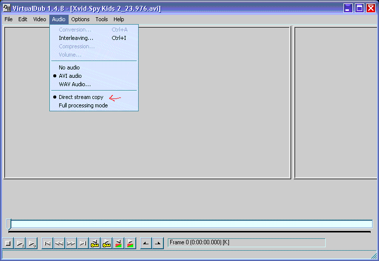Image resolution: width=379 pixels, height=261 pixels.
Task: Set selection start mark-in button
Action: pos(146,243)
